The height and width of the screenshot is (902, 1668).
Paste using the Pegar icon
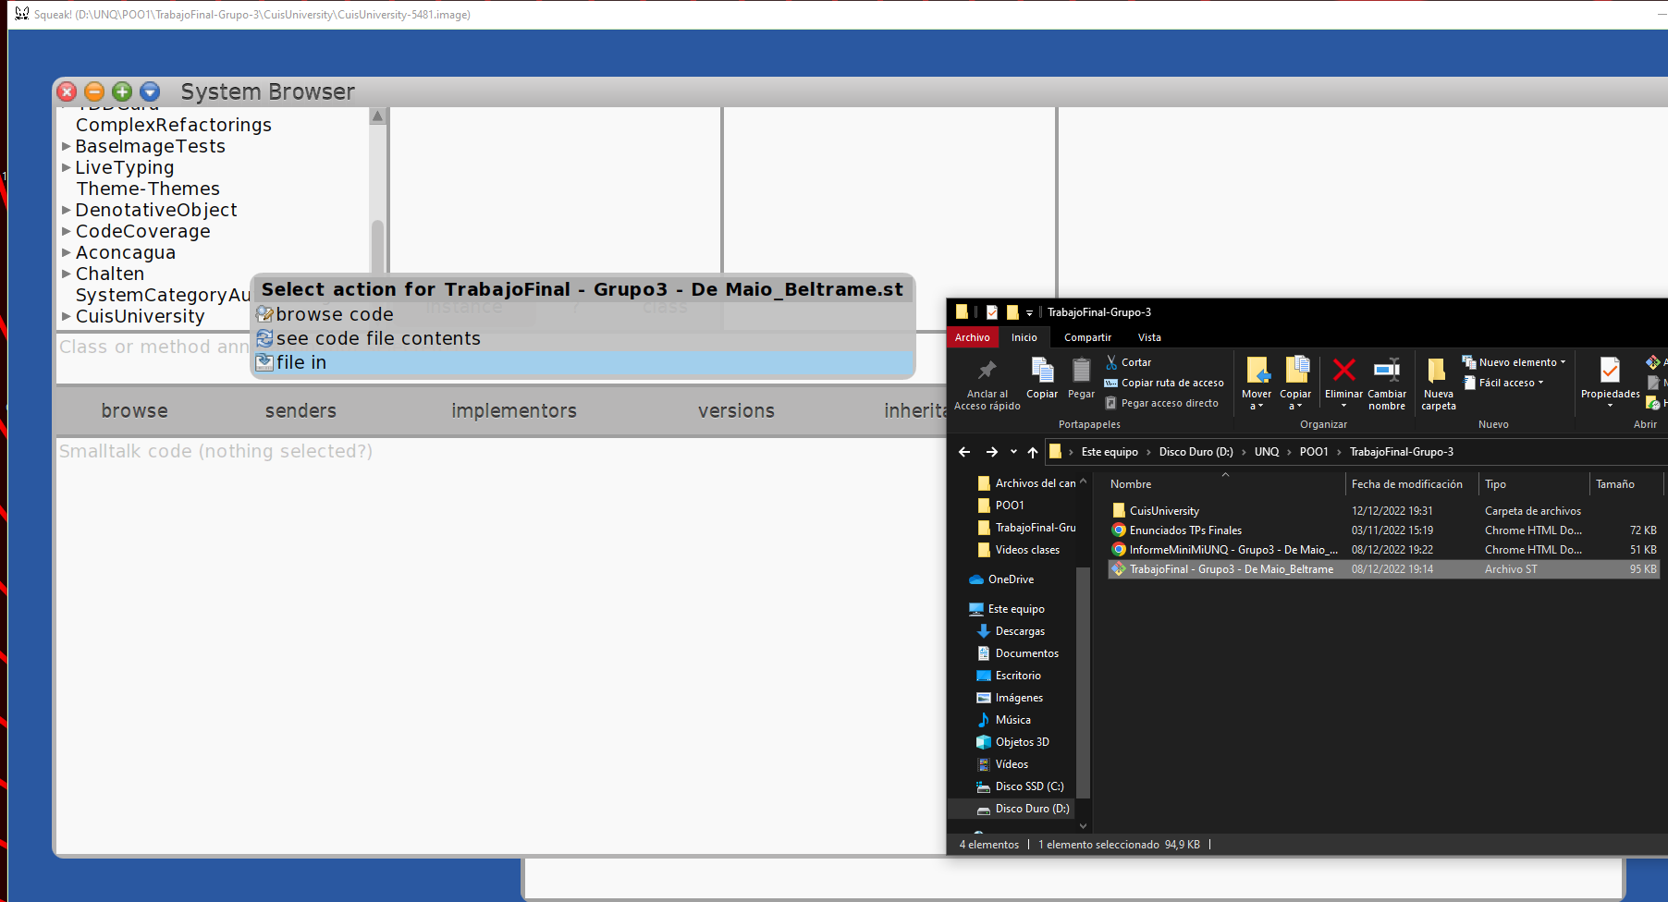[1081, 379]
